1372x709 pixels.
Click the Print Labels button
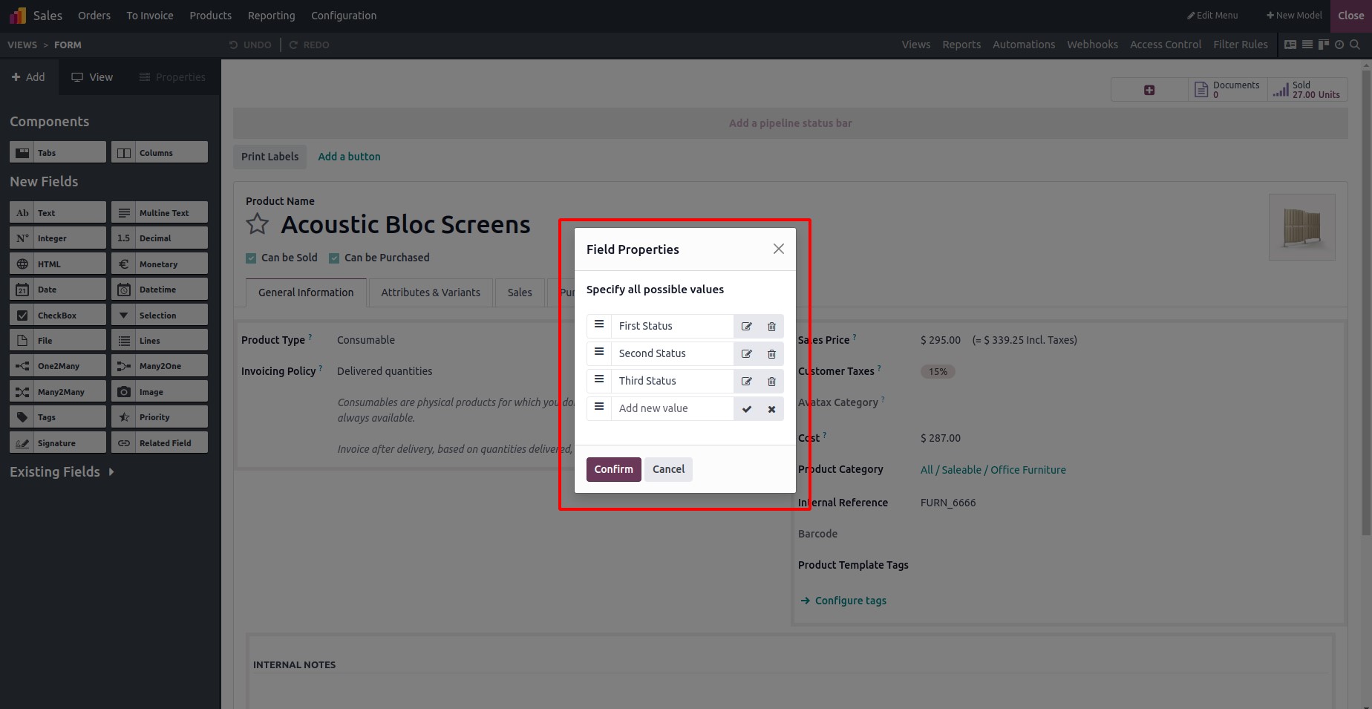(269, 157)
